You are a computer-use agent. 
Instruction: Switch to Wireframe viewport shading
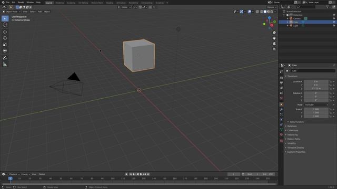262,12
